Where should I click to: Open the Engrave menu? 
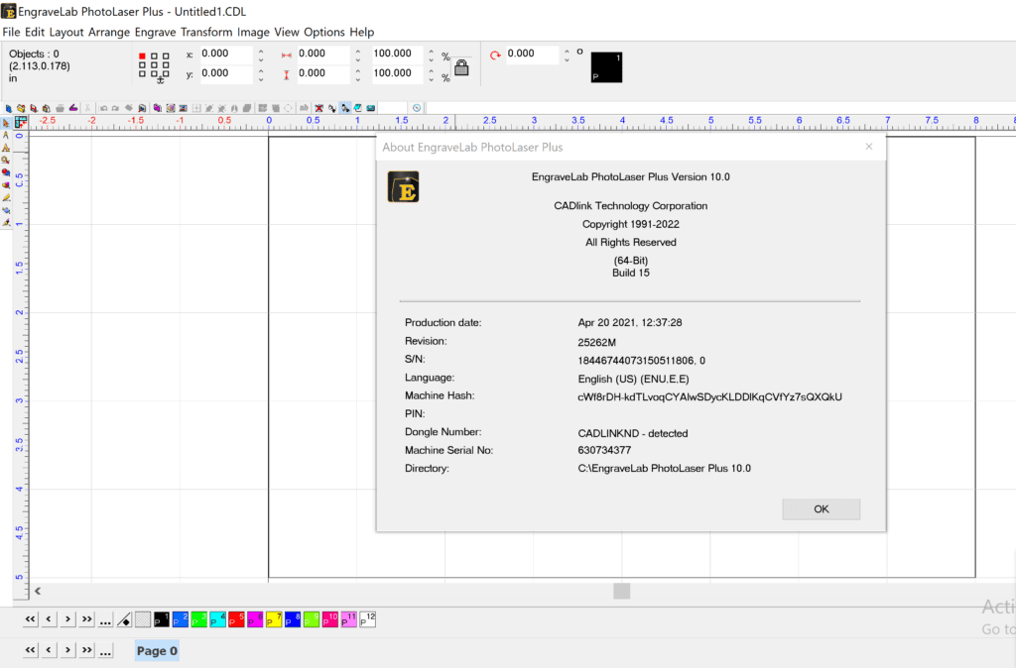pyautogui.click(x=155, y=32)
